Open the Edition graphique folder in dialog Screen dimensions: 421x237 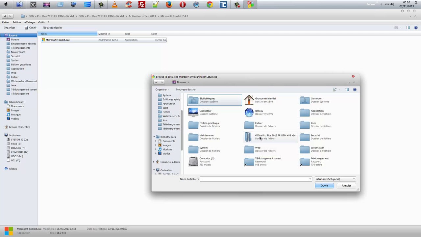[x=214, y=124]
